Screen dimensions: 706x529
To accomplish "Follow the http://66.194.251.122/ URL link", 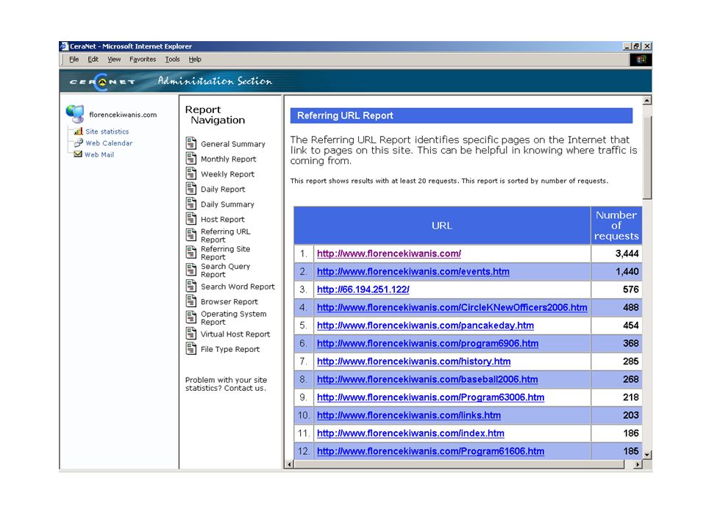I will pos(363,289).
